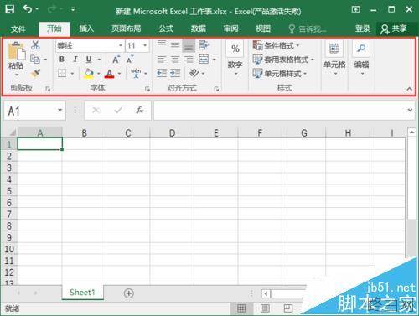Open the 文件 file menu
The width and height of the screenshot is (419, 316).
pyautogui.click(x=18, y=28)
